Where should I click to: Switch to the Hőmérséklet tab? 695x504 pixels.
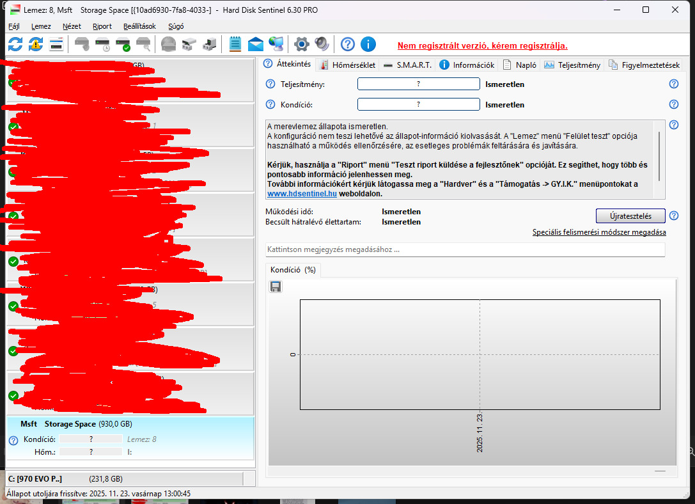[x=348, y=65]
